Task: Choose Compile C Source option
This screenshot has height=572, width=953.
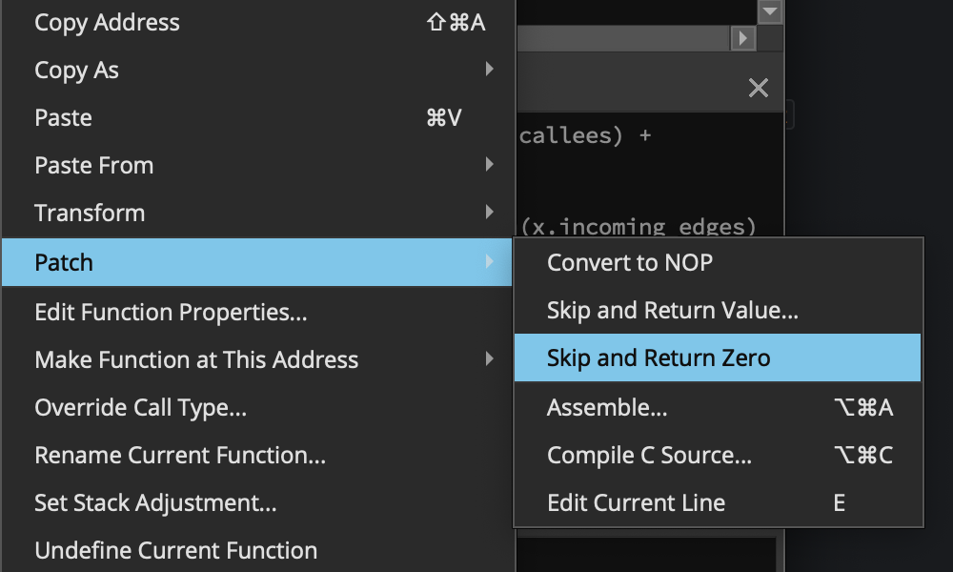Action: click(x=649, y=456)
